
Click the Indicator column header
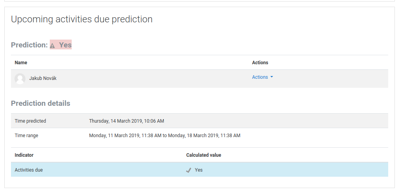tap(24, 155)
